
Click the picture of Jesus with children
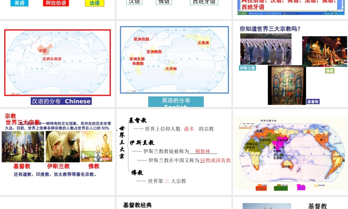click(x=23, y=147)
